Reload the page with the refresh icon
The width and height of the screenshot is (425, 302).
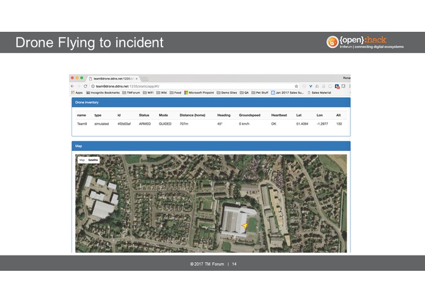(x=86, y=86)
